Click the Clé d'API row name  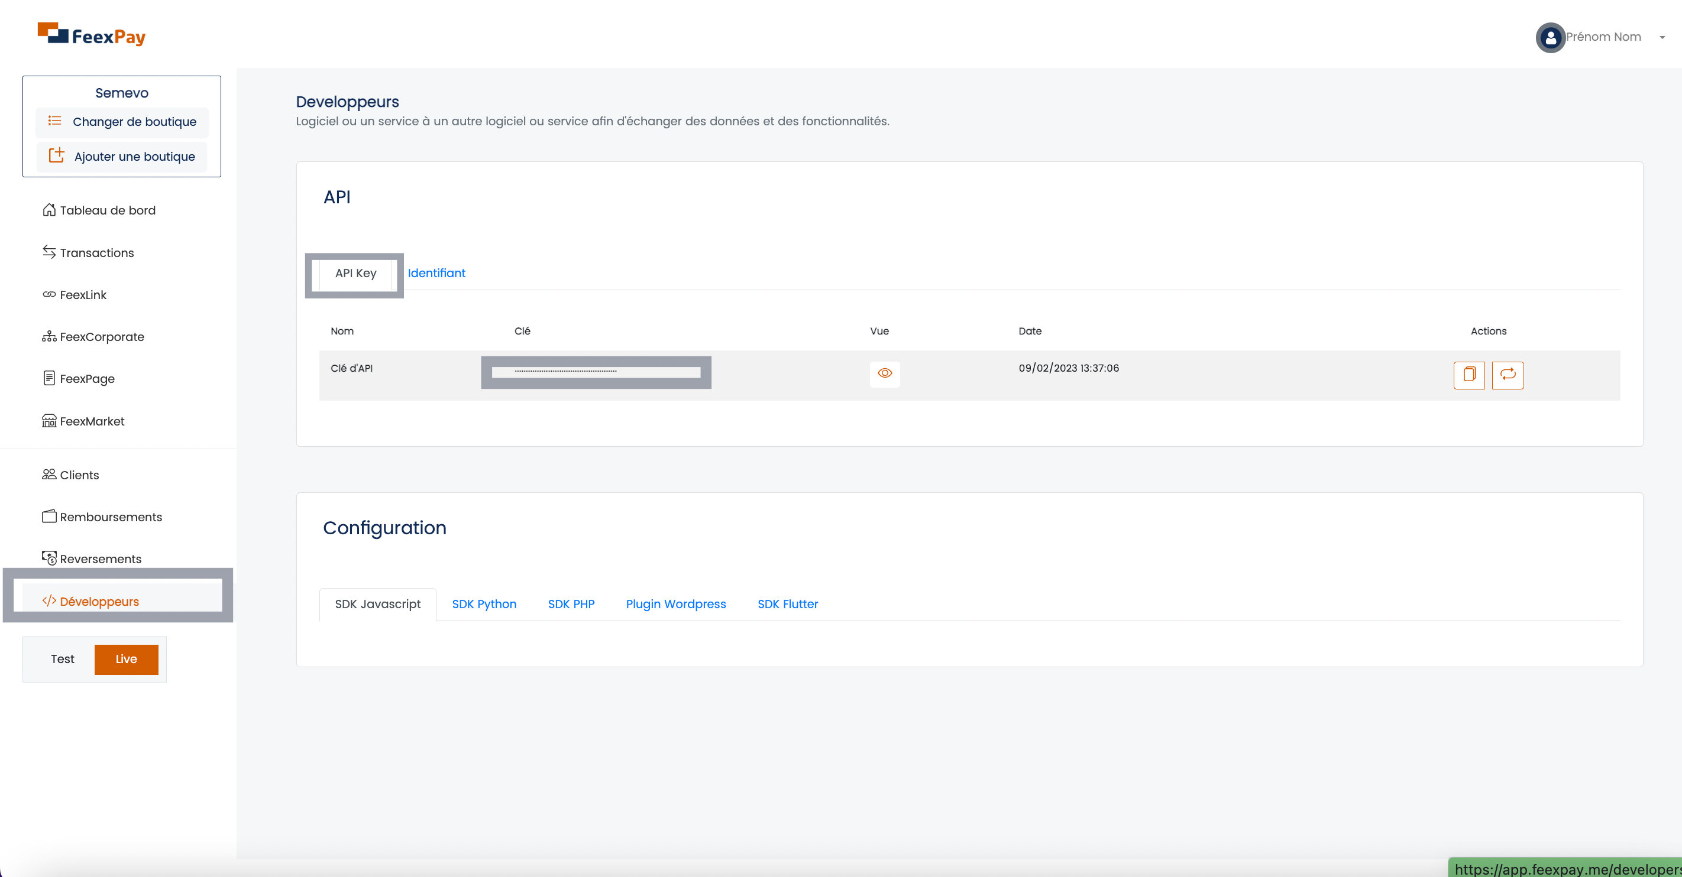click(352, 368)
